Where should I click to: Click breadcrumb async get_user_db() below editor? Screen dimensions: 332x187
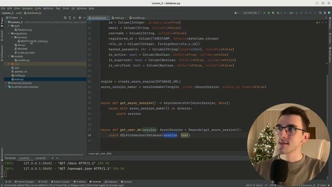click(100, 154)
